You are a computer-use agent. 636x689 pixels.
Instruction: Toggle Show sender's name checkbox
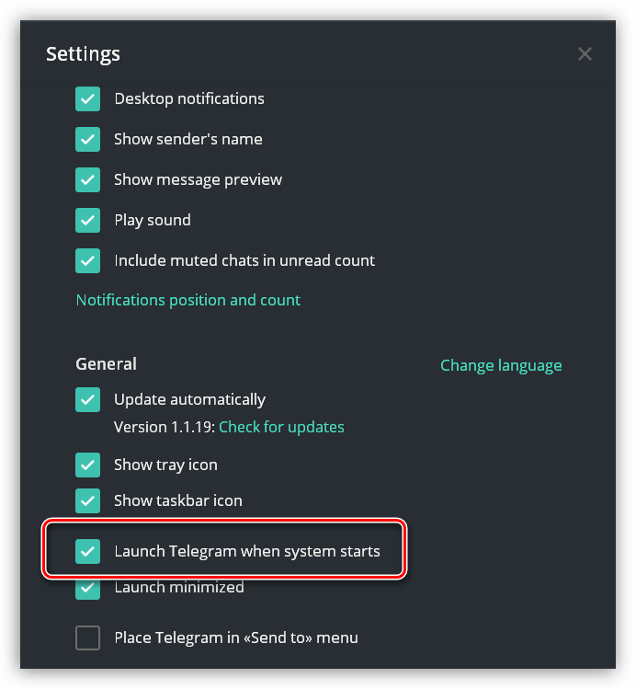(x=88, y=140)
